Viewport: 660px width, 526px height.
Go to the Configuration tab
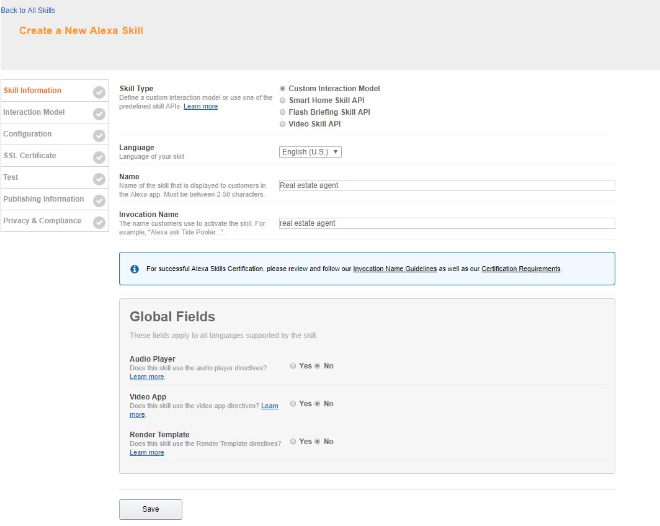click(55, 134)
